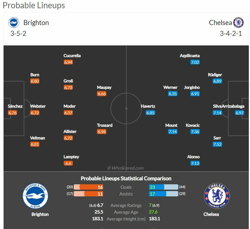The height and width of the screenshot is (229, 250).
Task: Select Sarr's 7.52 rating badge
Action: (x=217, y=144)
